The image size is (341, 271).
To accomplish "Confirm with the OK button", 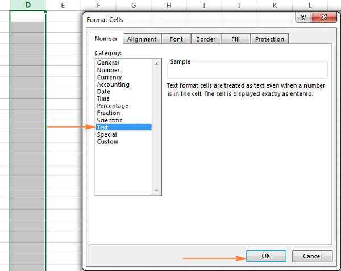I will (266, 256).
